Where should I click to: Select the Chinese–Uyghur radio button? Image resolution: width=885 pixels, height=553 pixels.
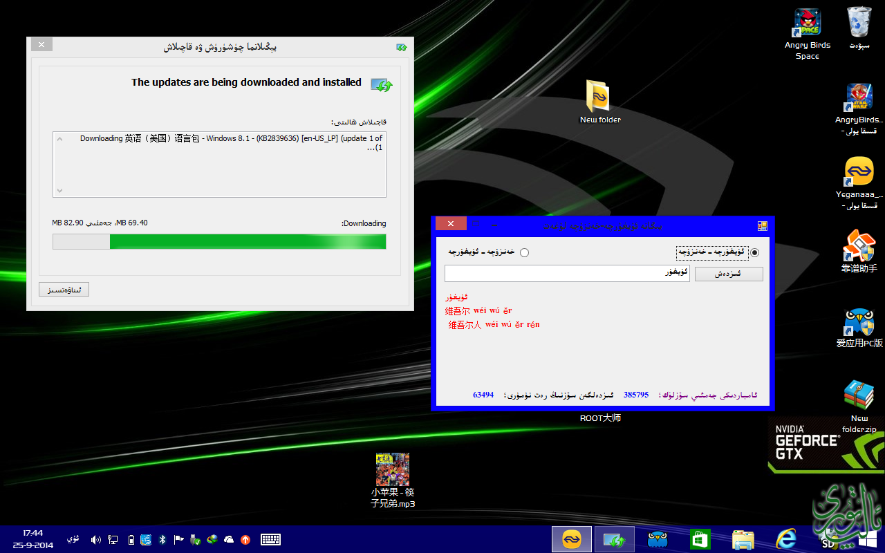(524, 252)
